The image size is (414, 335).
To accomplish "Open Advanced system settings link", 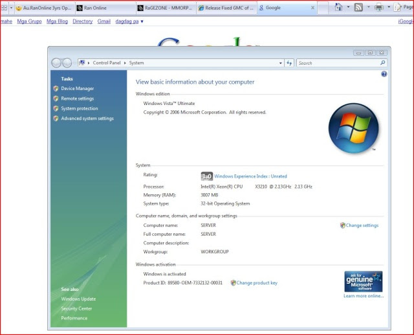I will (87, 119).
